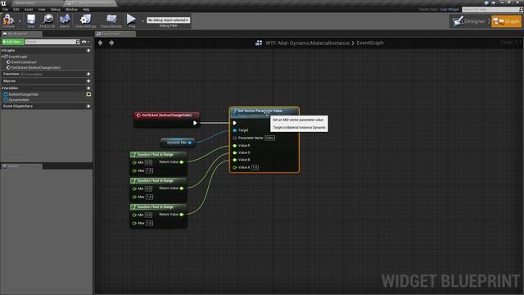Screen dimensions: 524x295
Task: Open the Edit menu
Action: click(x=16, y=9)
